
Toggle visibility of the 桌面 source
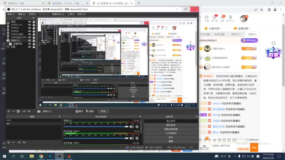click(x=30, y=22)
